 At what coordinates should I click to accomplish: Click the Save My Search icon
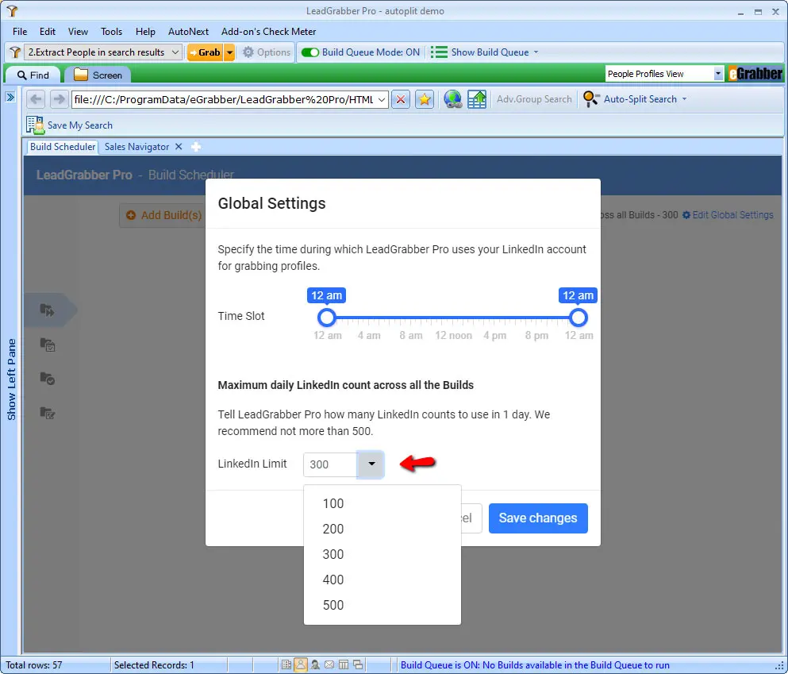click(x=35, y=125)
